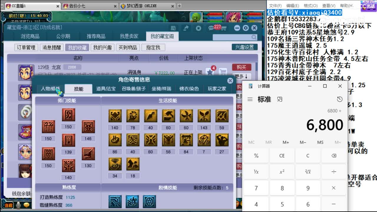
Task: Click the 消息提醒 button
Action: 52,47
